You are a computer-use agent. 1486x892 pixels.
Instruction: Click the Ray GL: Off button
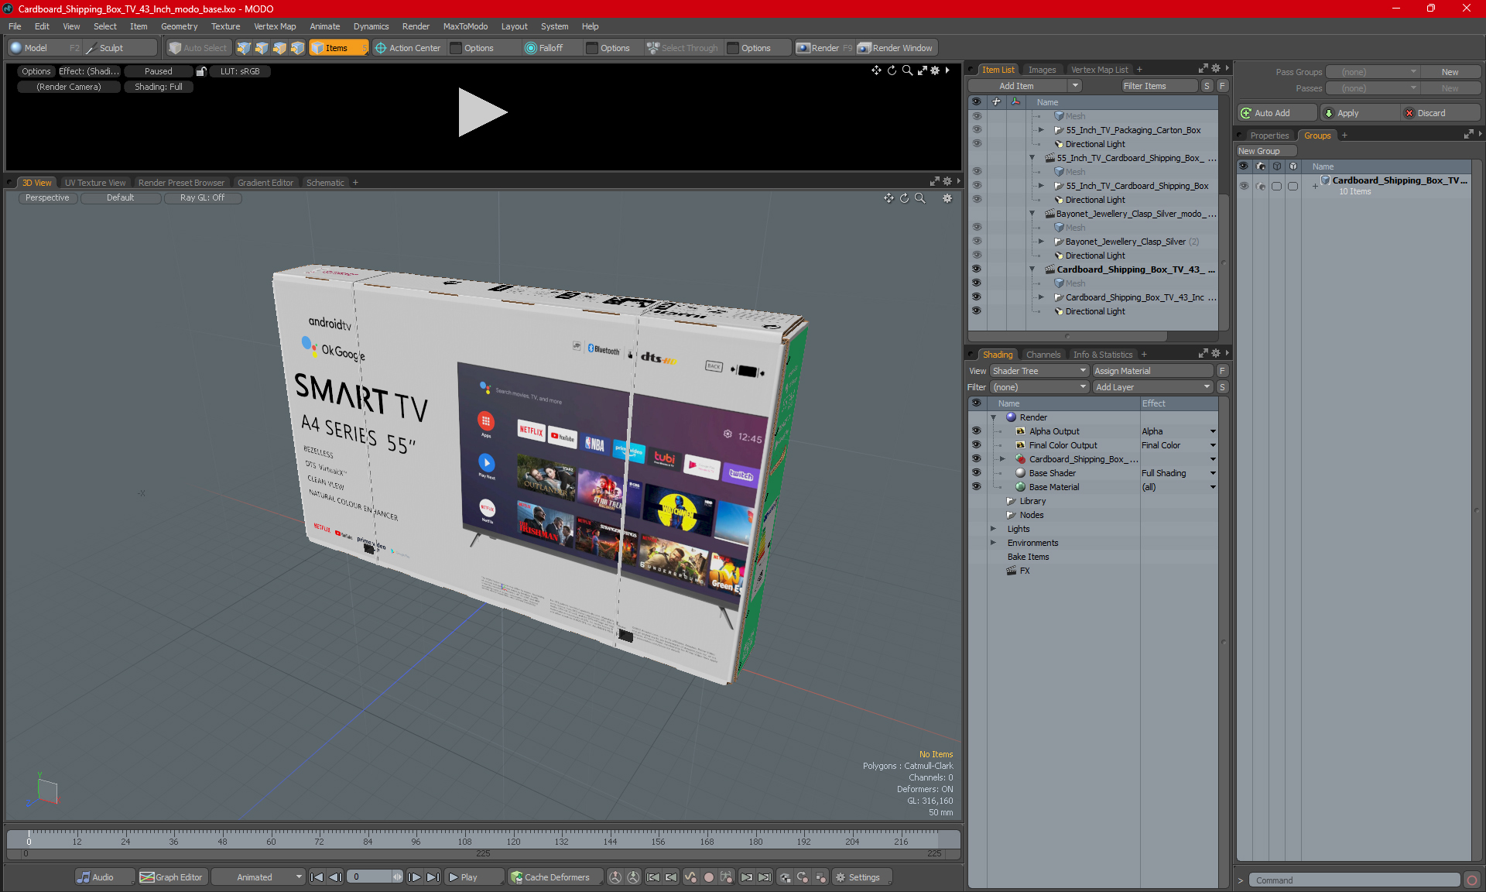203,198
